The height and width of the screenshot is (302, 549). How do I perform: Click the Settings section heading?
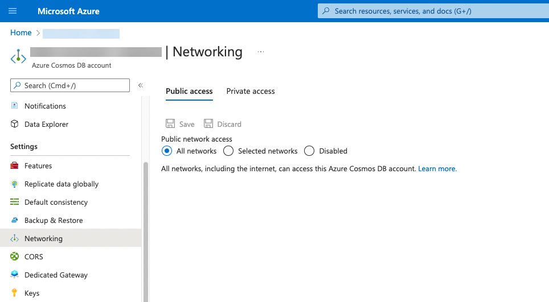[24, 147]
